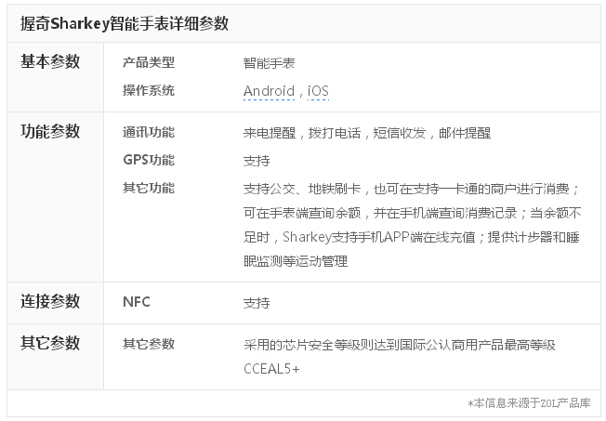The width and height of the screenshot is (606, 421).
Task: Click the line starting 采用的芯片安全等级
Action: tap(400, 345)
